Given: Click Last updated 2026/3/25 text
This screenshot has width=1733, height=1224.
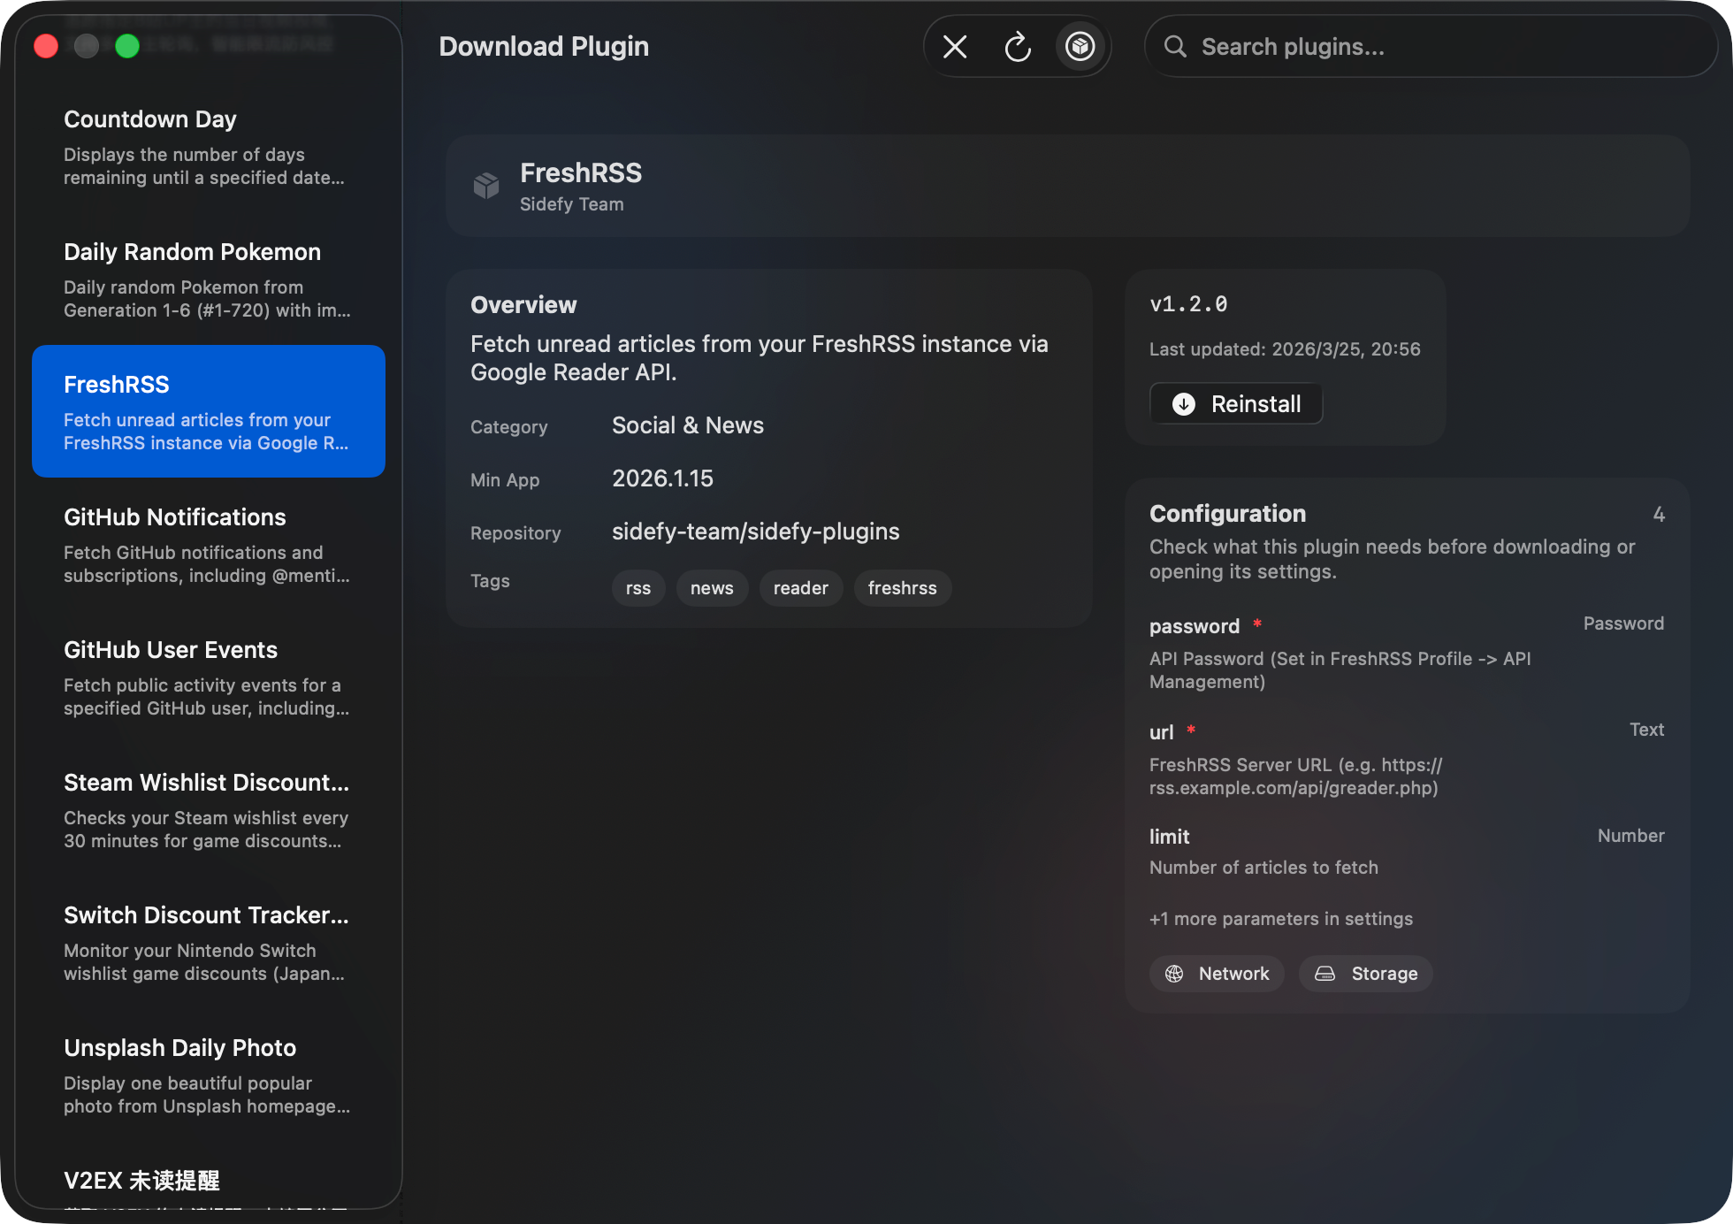Looking at the screenshot, I should 1285,349.
